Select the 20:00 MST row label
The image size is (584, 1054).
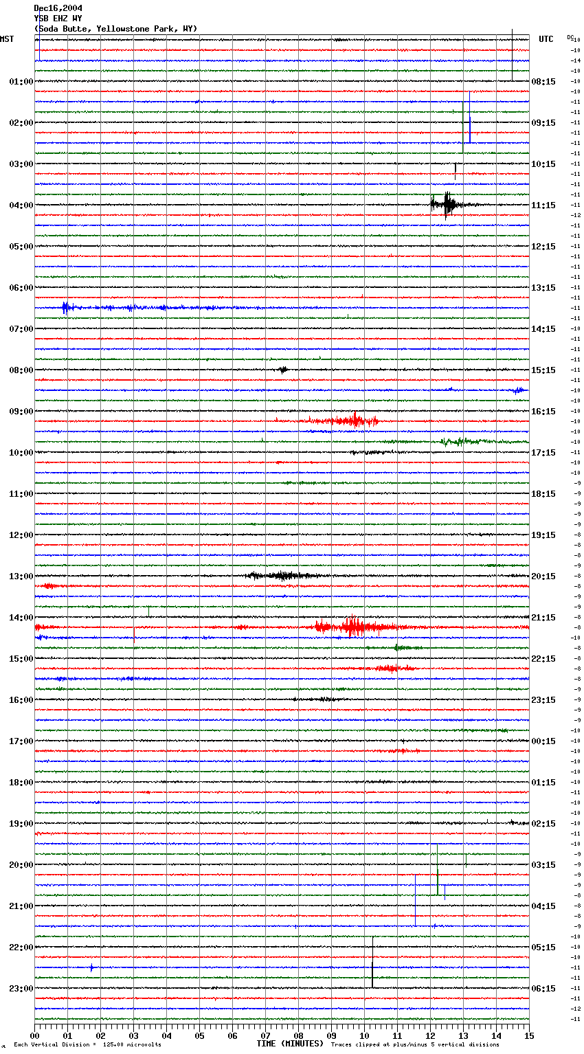21,865
